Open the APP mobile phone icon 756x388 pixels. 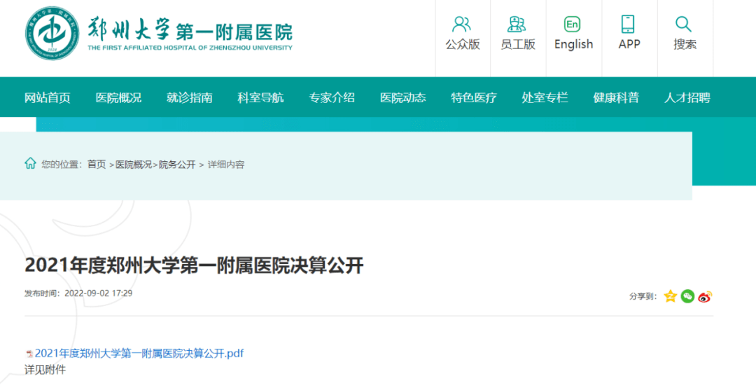point(628,24)
